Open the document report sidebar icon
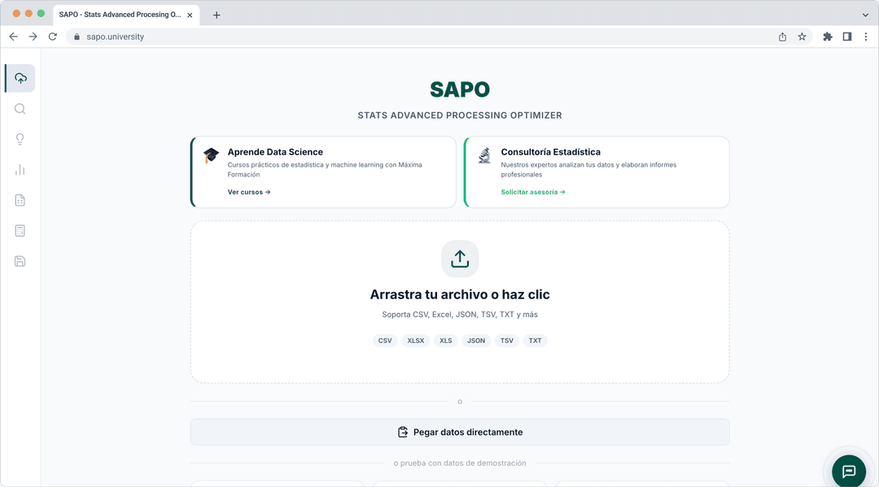Viewport: 879px width, 487px height. pyautogui.click(x=20, y=200)
